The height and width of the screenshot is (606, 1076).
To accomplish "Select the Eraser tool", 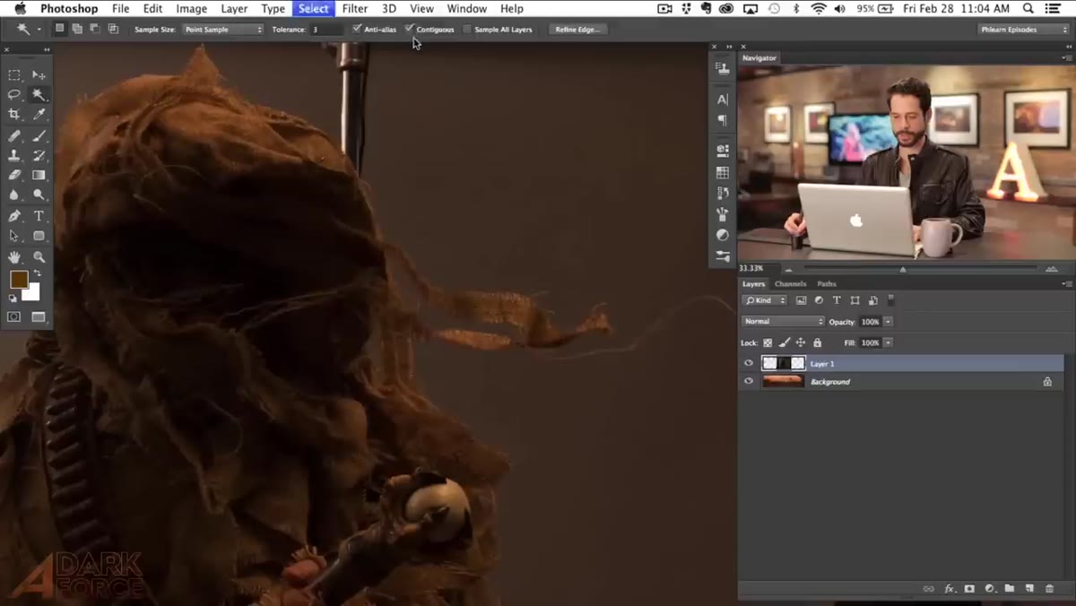I will [14, 176].
